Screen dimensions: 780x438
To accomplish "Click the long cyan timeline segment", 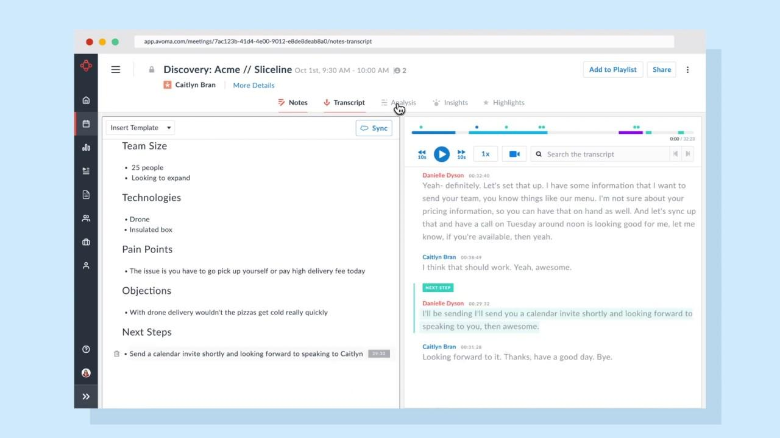I will point(508,133).
